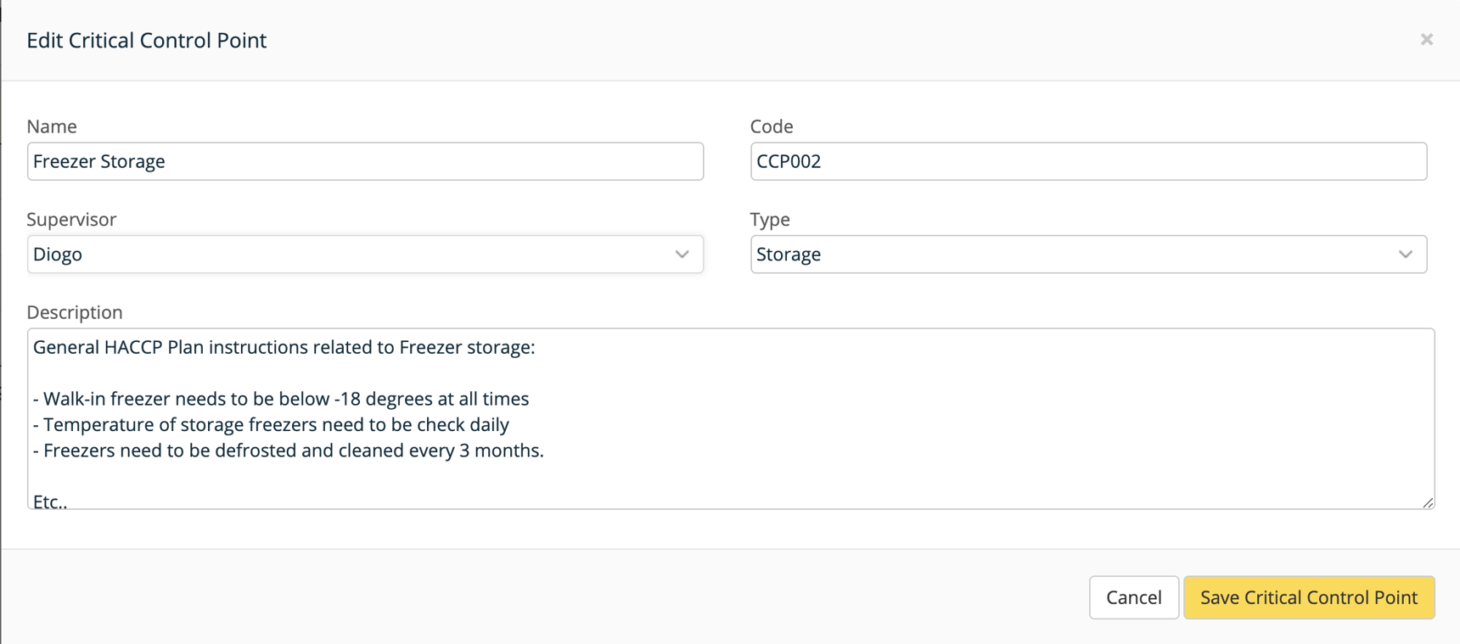Click the Name field containing Freezer Storage

pos(365,161)
